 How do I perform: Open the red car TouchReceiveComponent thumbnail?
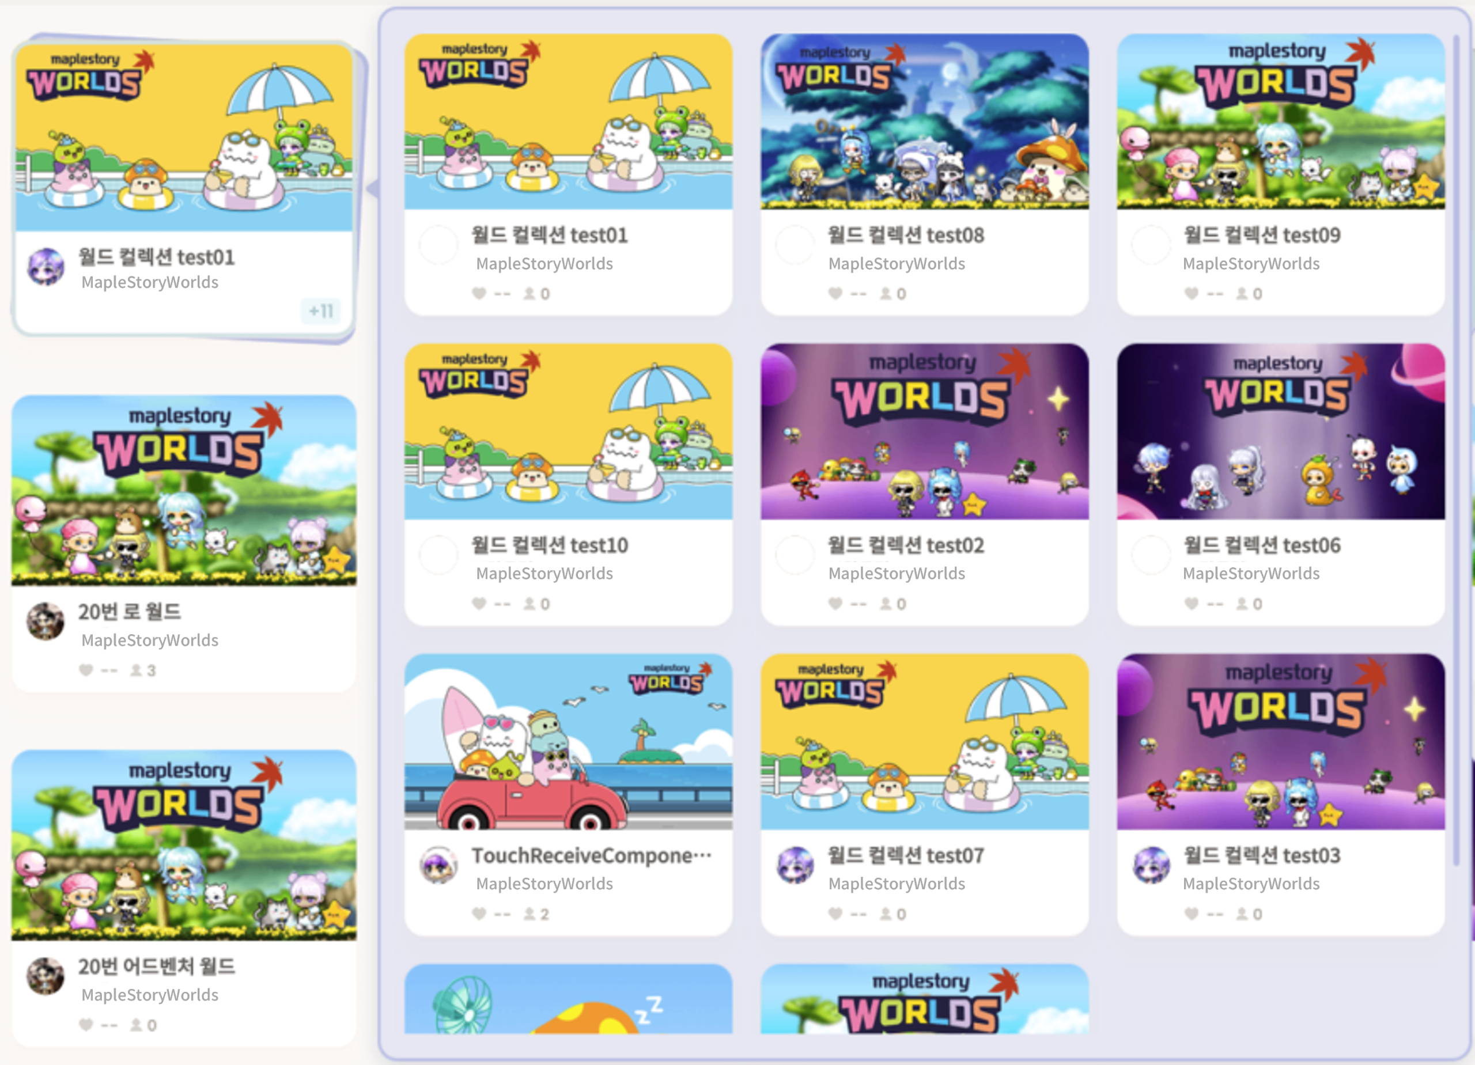tap(569, 741)
